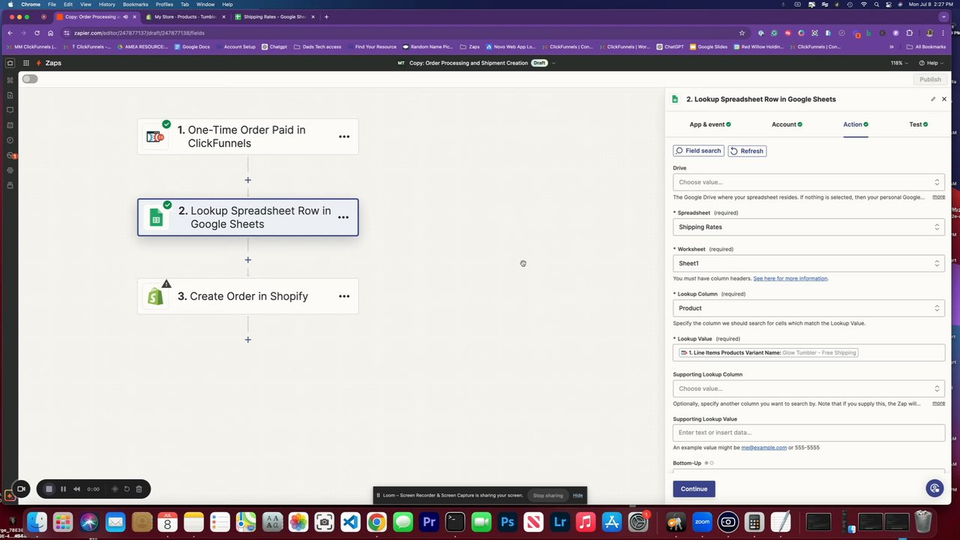Bookmark this page with the star icon
The width and height of the screenshot is (960, 540).
pyautogui.click(x=742, y=33)
